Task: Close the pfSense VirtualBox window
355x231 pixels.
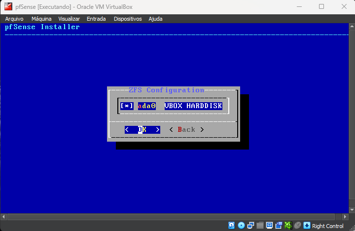Action: coord(344,6)
